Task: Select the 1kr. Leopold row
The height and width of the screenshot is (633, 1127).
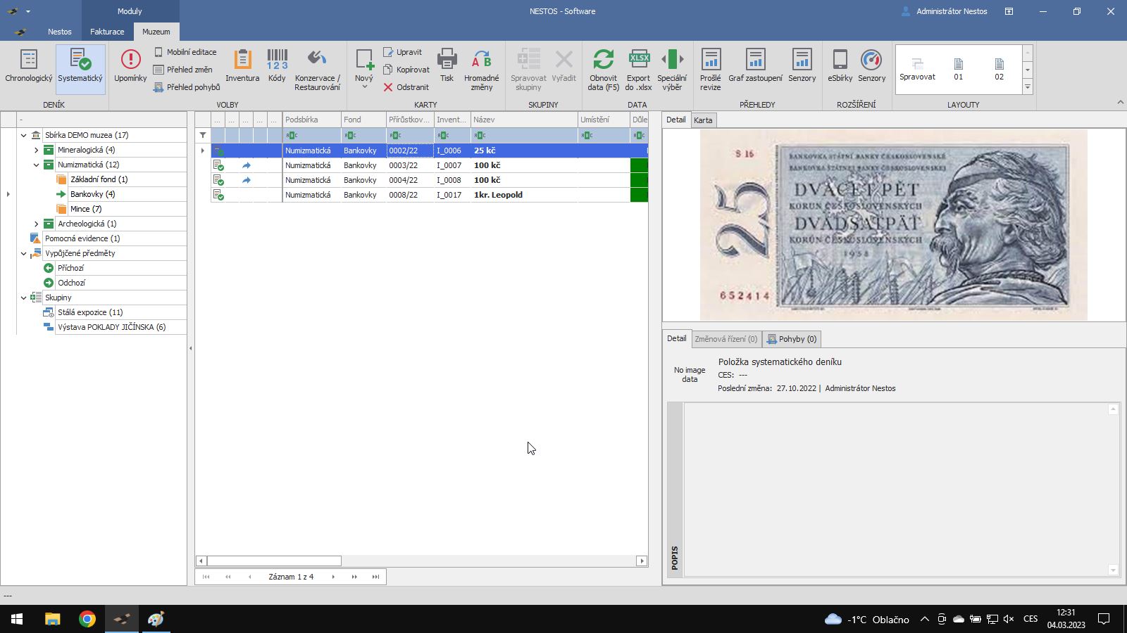Action: click(429, 195)
